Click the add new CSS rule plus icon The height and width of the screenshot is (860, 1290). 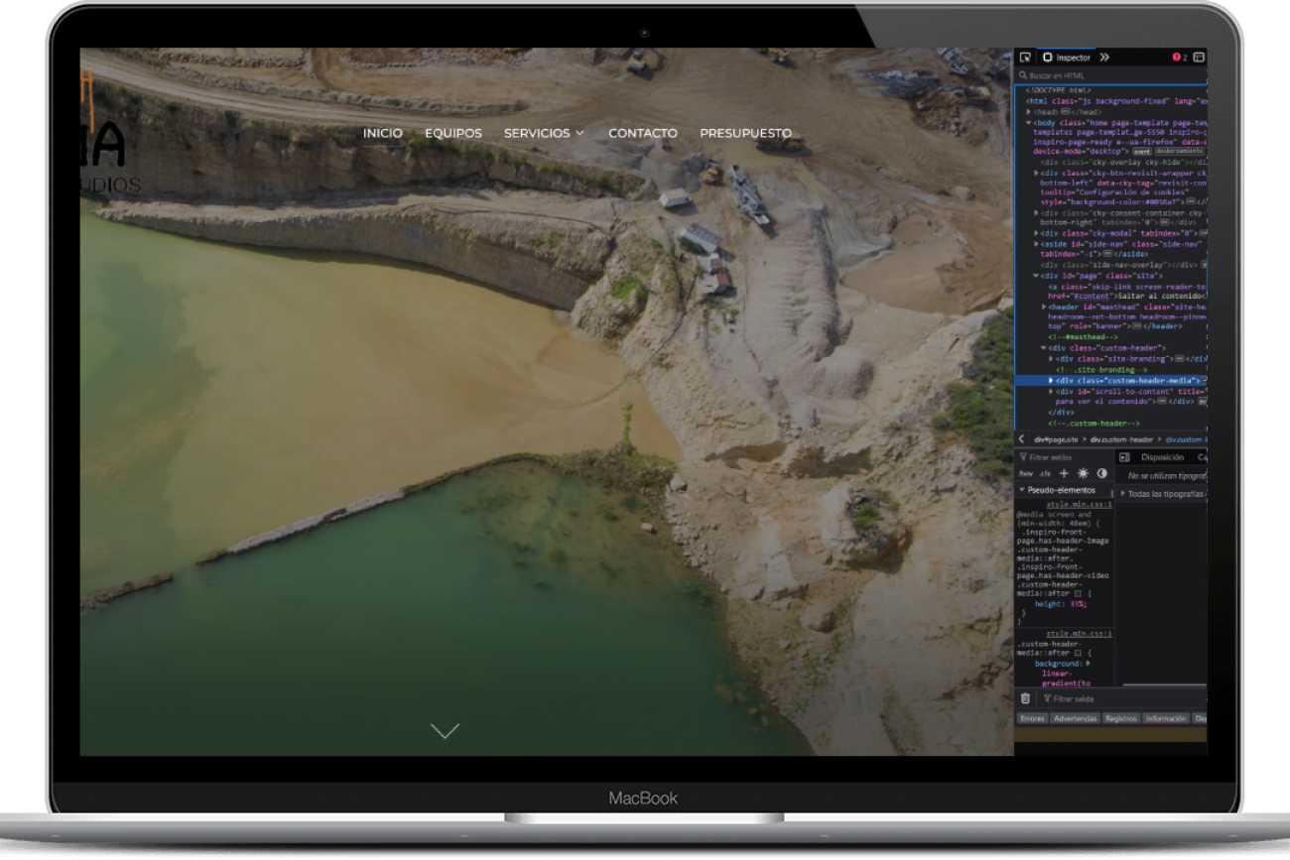(1065, 473)
